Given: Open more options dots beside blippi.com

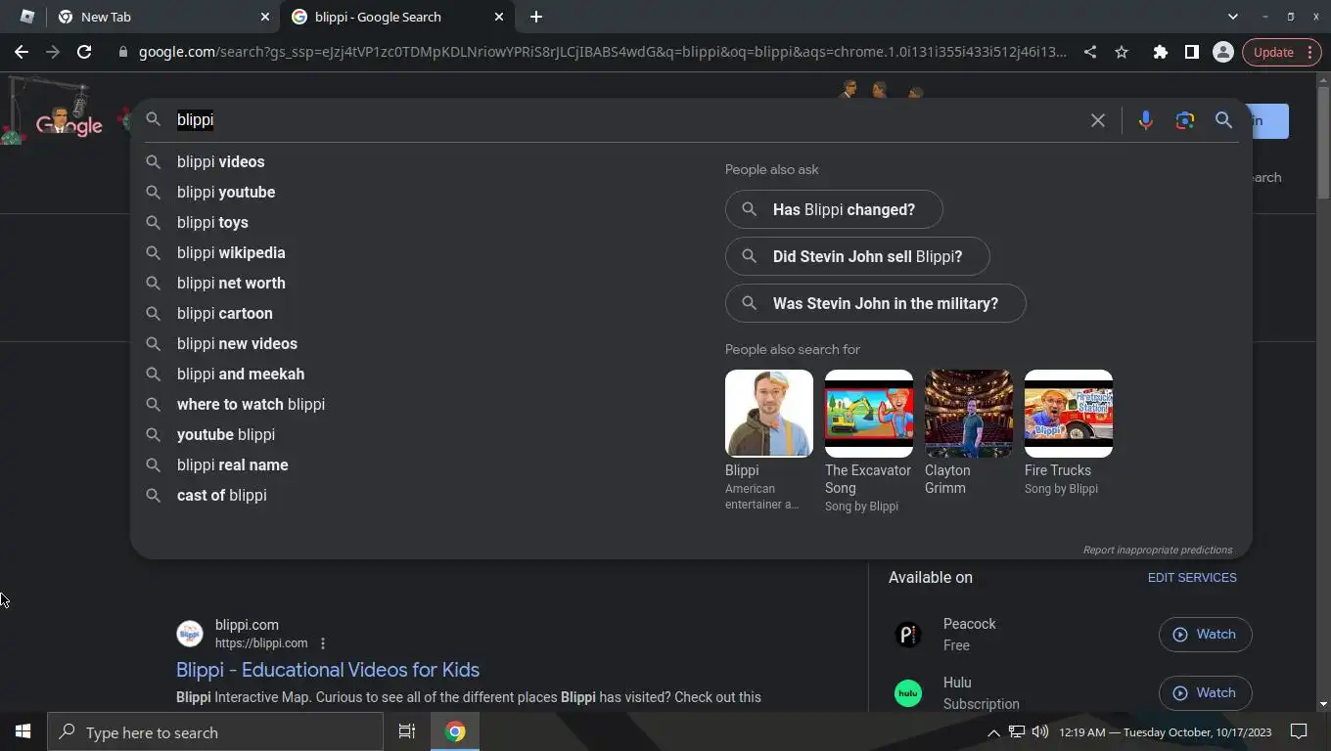Looking at the screenshot, I should pos(323,643).
